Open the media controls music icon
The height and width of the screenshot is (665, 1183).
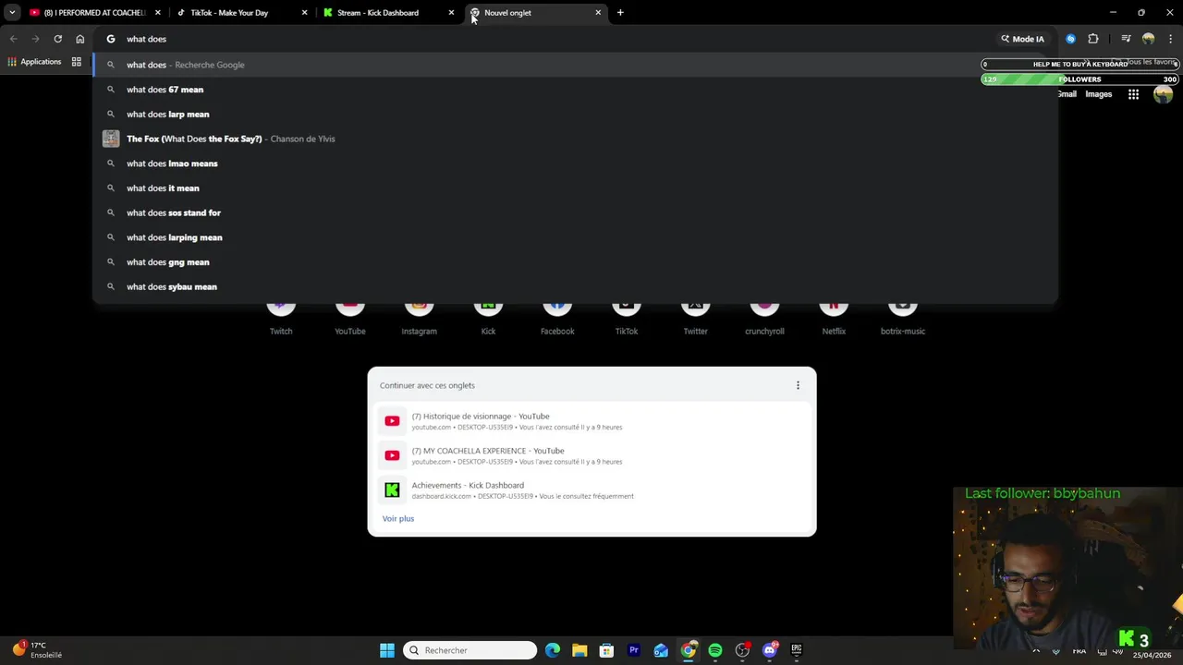1126,39
